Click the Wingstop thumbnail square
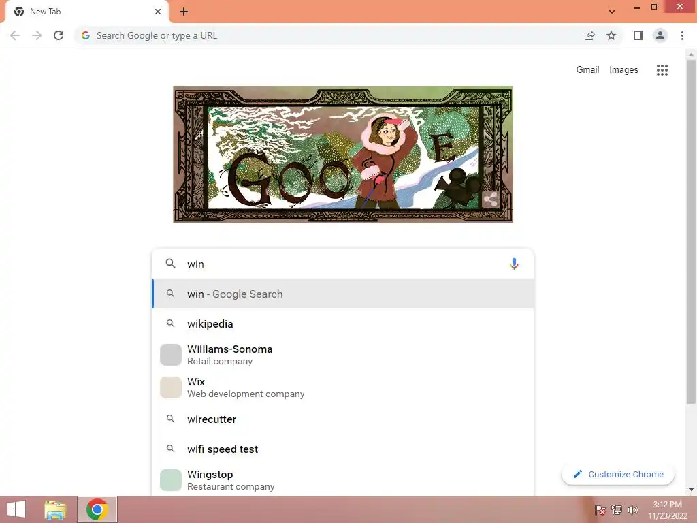The width and height of the screenshot is (697, 523). tap(171, 480)
